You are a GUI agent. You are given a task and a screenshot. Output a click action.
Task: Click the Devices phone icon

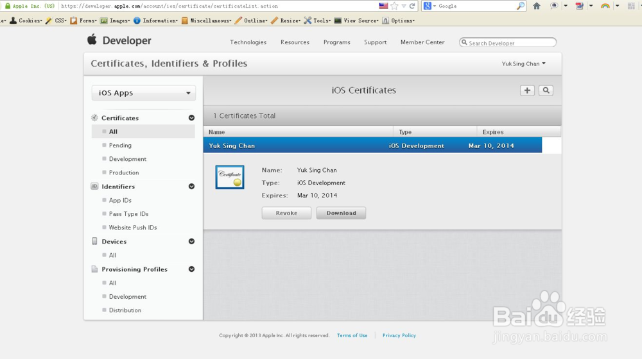[x=94, y=241]
